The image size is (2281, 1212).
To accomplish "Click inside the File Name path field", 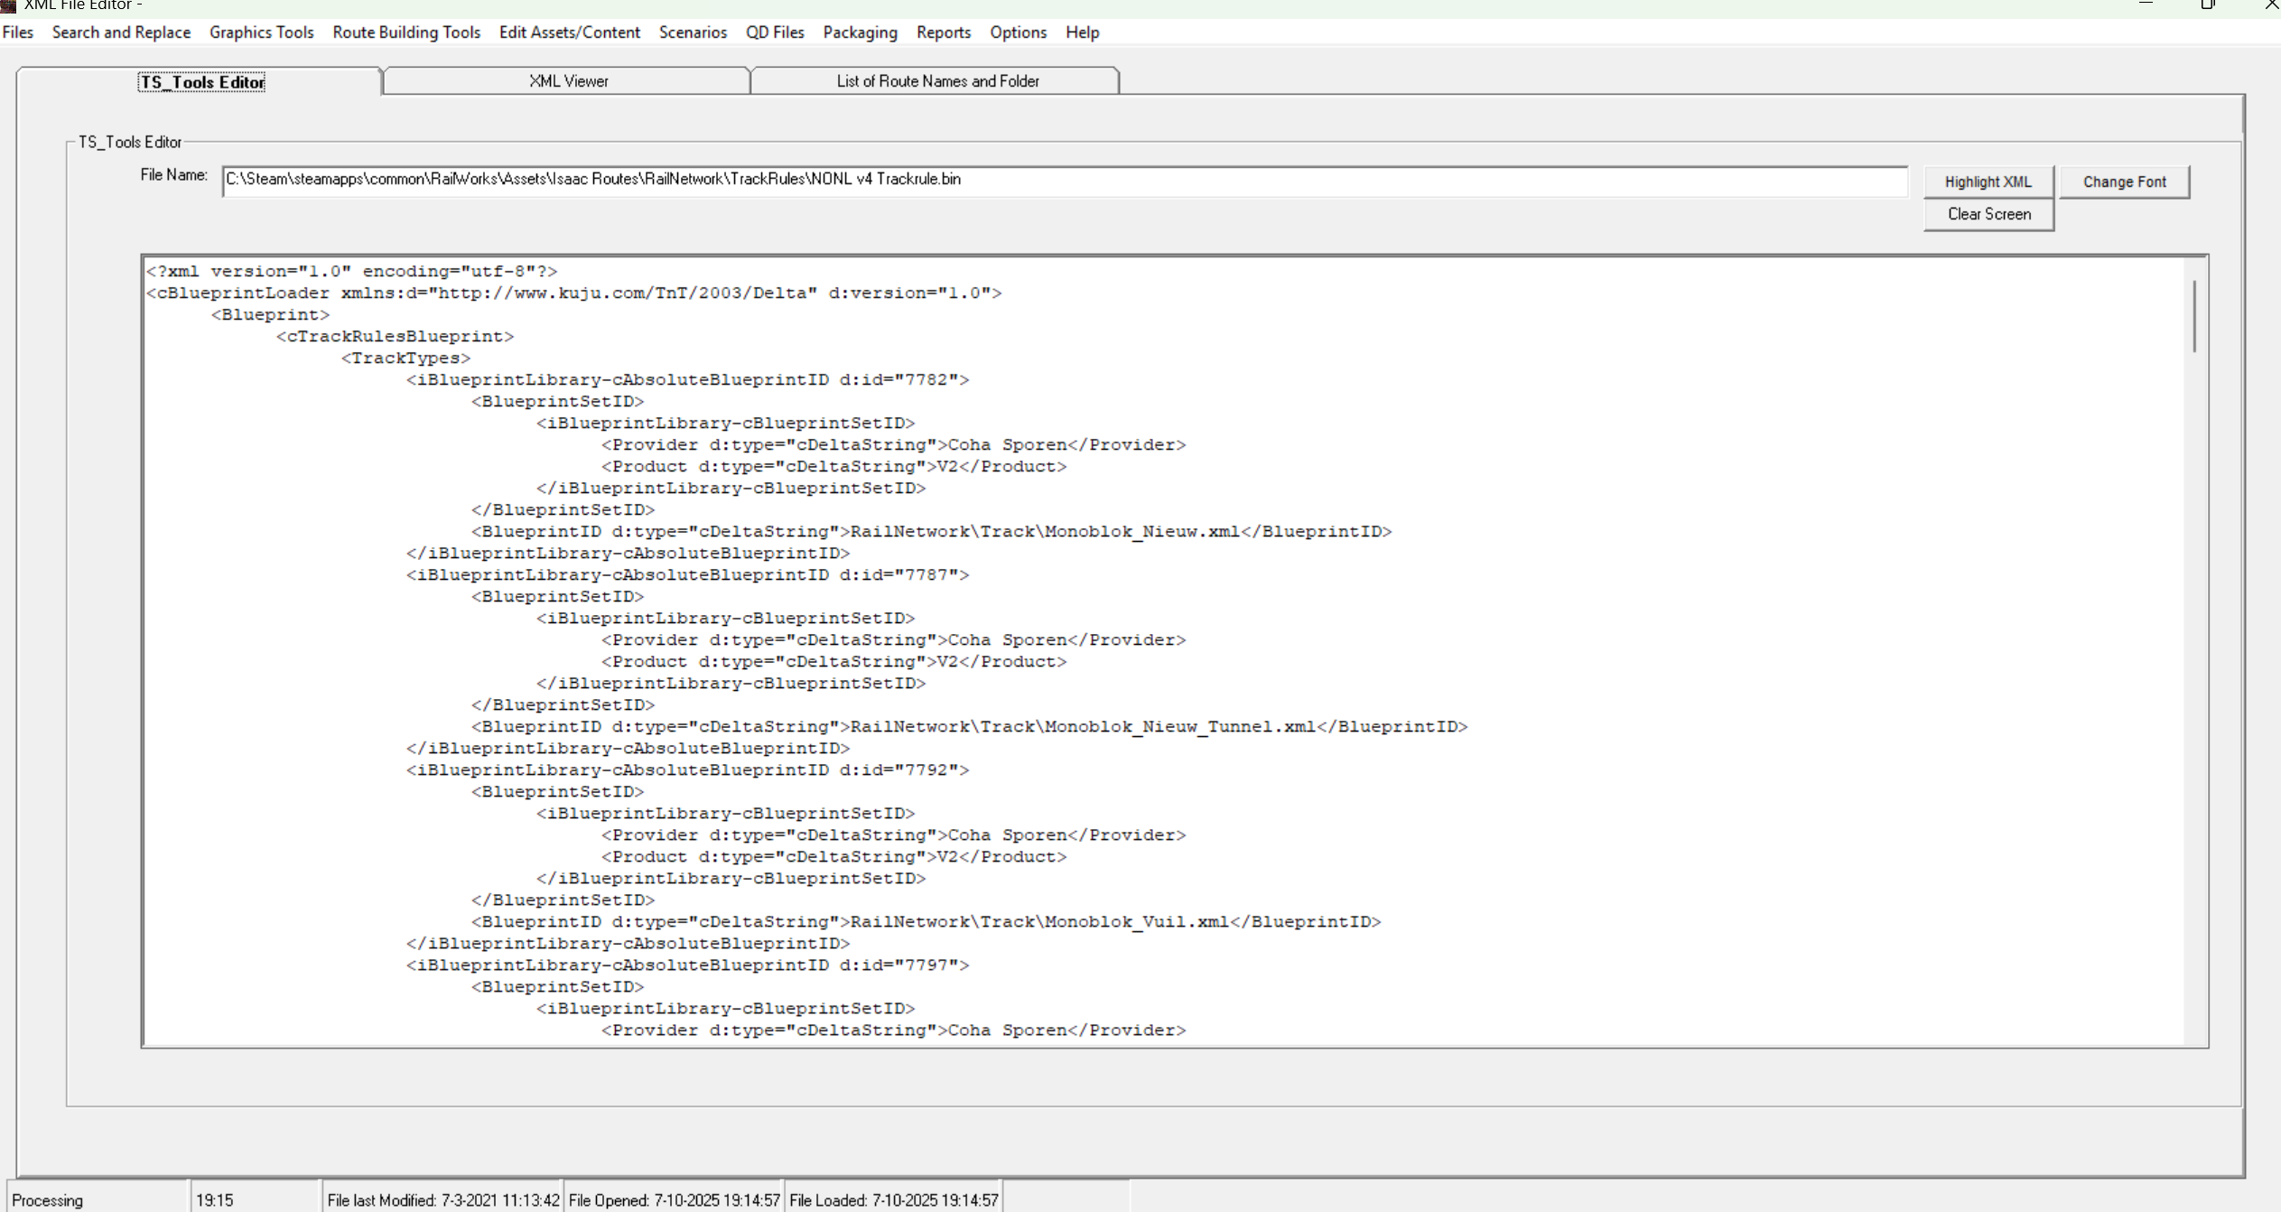I will (x=1064, y=180).
